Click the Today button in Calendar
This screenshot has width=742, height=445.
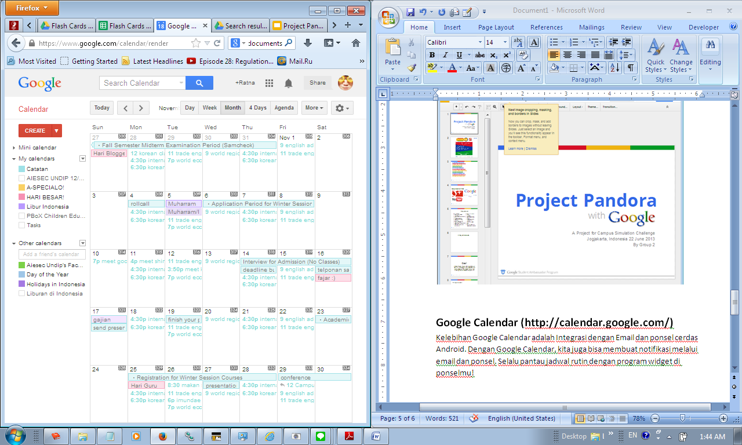(x=102, y=108)
